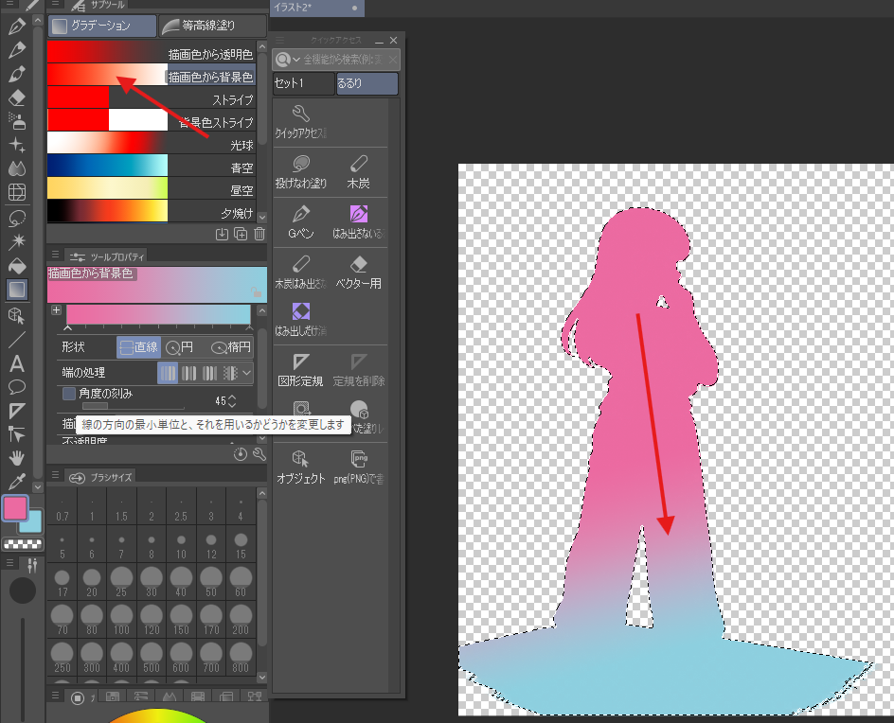Expand the toolbar scroll down chevron
The height and width of the screenshot is (723, 894).
pos(38,487)
